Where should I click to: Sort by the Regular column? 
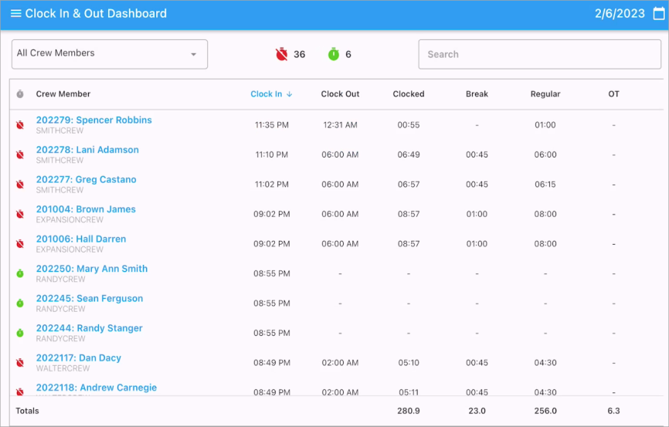pos(545,94)
